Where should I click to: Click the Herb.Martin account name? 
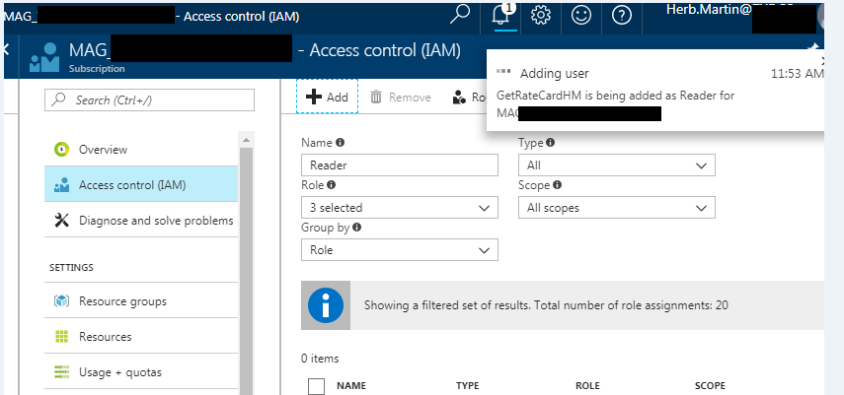(x=709, y=10)
